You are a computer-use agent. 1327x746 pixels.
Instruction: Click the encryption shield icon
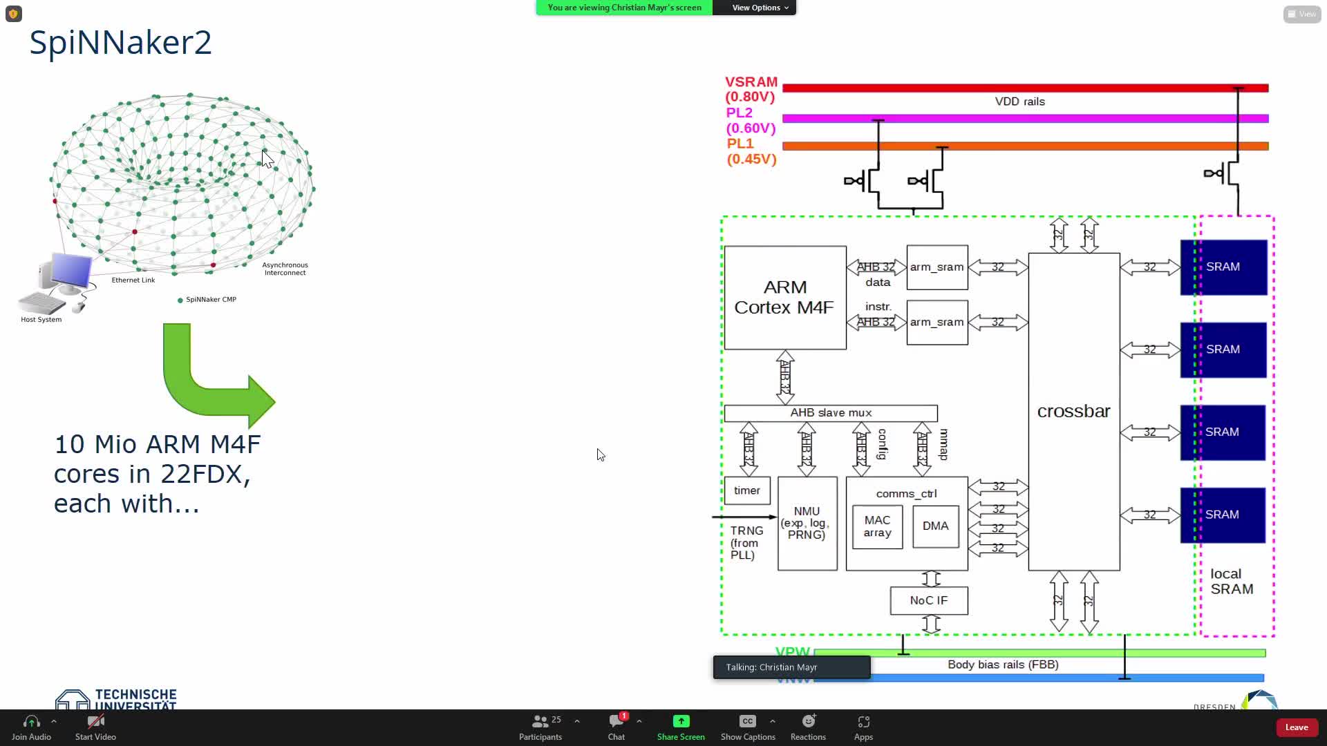pyautogui.click(x=13, y=14)
